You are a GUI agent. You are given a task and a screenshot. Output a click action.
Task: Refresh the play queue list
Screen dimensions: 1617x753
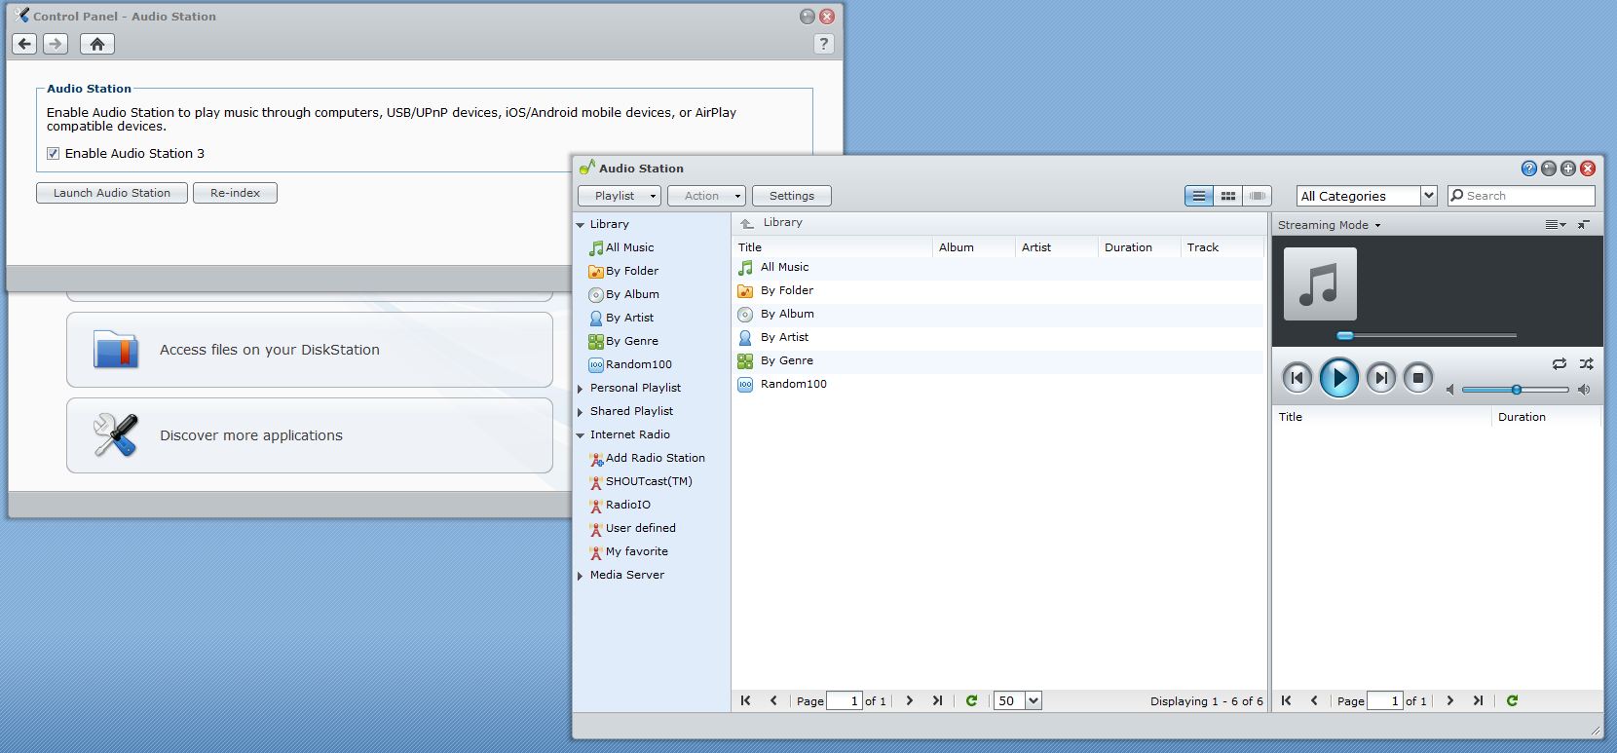click(1512, 700)
